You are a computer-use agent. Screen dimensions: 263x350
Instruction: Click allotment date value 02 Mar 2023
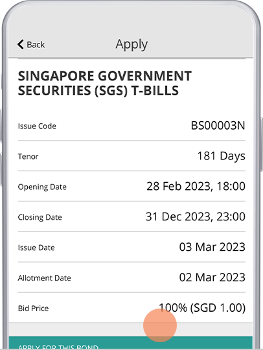pyautogui.click(x=212, y=277)
